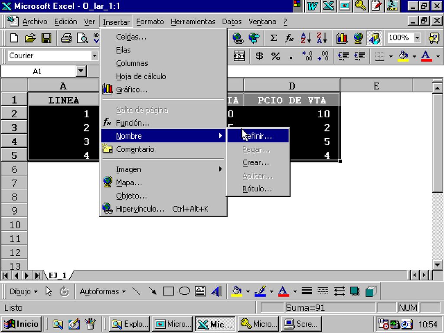Apply Currency style with the dollar icon
Screen dimensions: 444x333
(x=259, y=56)
